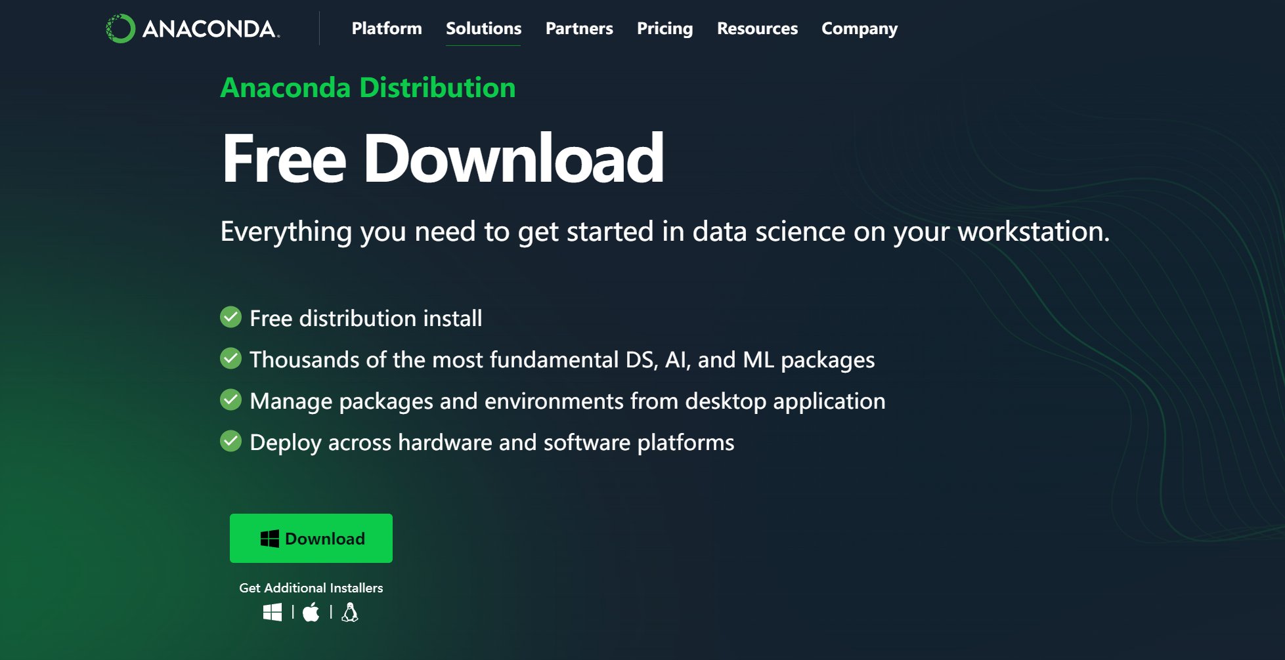Viewport: 1285px width, 660px height.
Task: Click the Anaconda logo
Action: click(193, 29)
